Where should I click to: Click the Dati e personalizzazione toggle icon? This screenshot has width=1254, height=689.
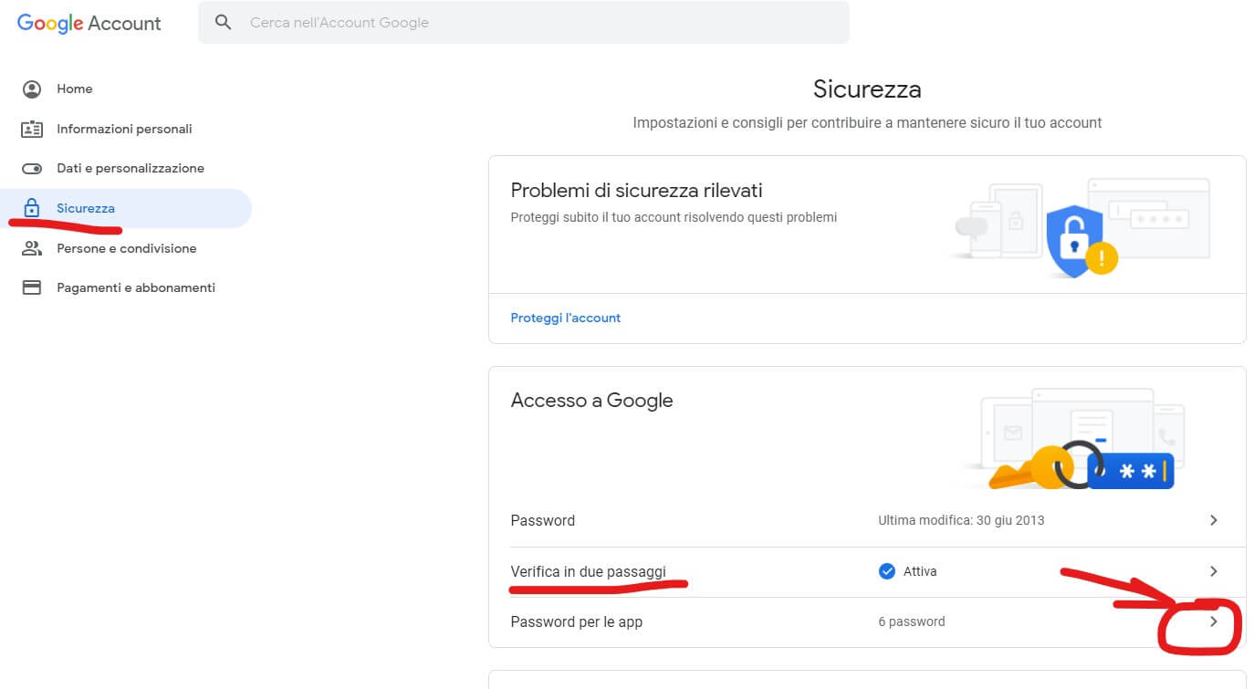32,169
